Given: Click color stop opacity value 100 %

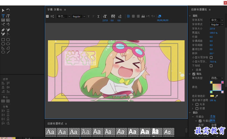Looking at the screenshot, I should click(213, 100).
